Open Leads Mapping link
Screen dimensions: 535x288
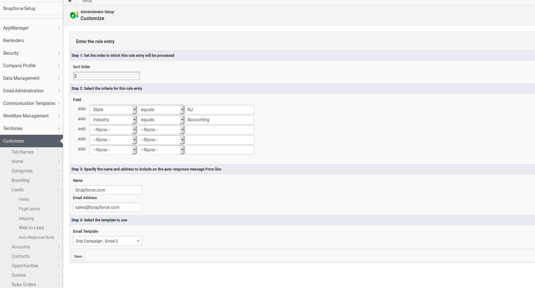point(26,219)
